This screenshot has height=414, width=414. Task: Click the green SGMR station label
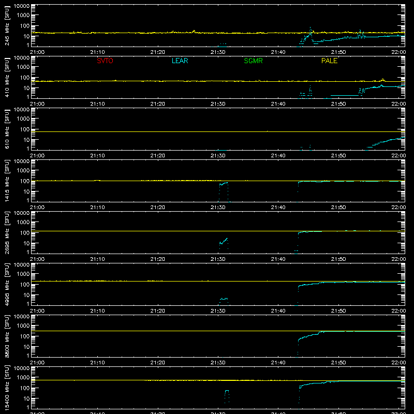tap(253, 61)
